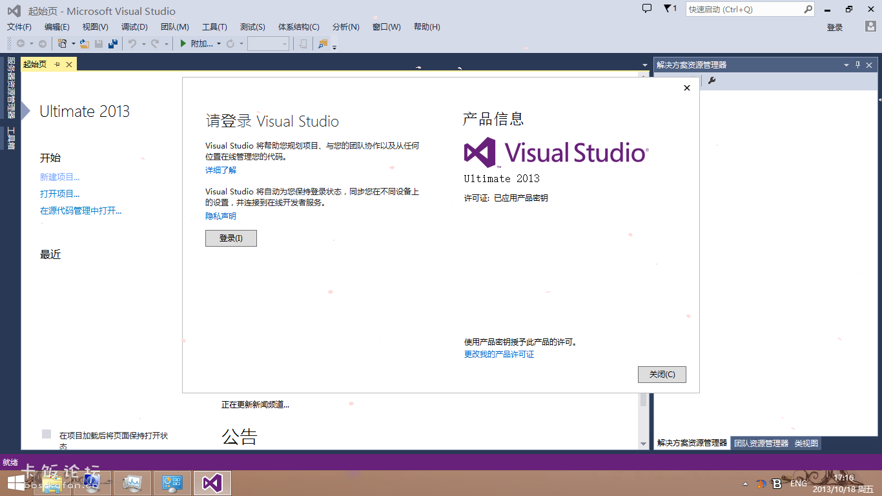The width and height of the screenshot is (882, 496).
Task: Open the Solution Explorer window position dropdown
Action: click(846, 65)
